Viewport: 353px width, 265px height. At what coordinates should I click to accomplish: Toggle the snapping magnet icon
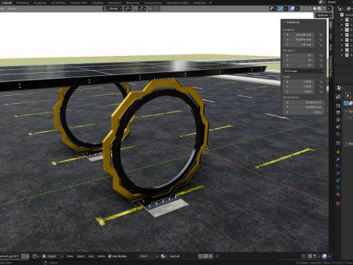point(135,9)
